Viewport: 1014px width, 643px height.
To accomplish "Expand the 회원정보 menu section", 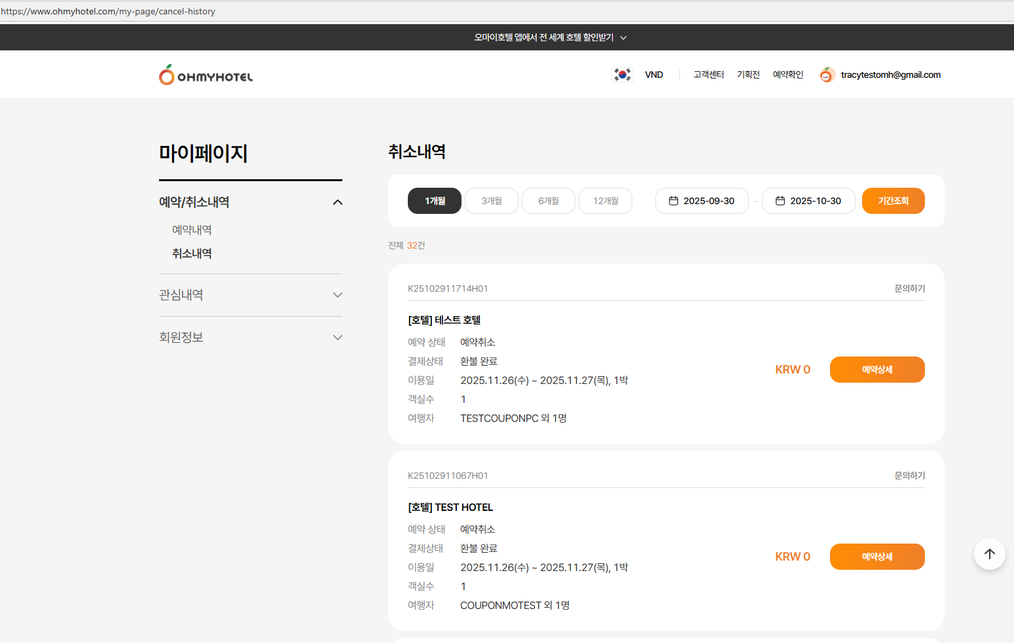I will (x=337, y=338).
